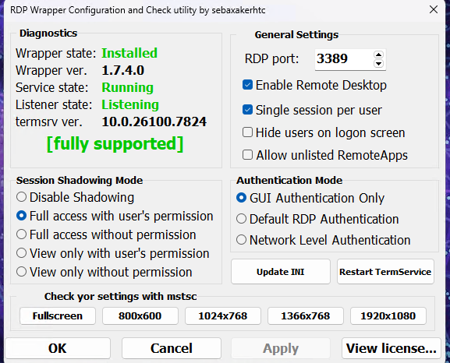
Task: Click the termsrv version 10.0.26100.7824 text
Action: click(154, 122)
